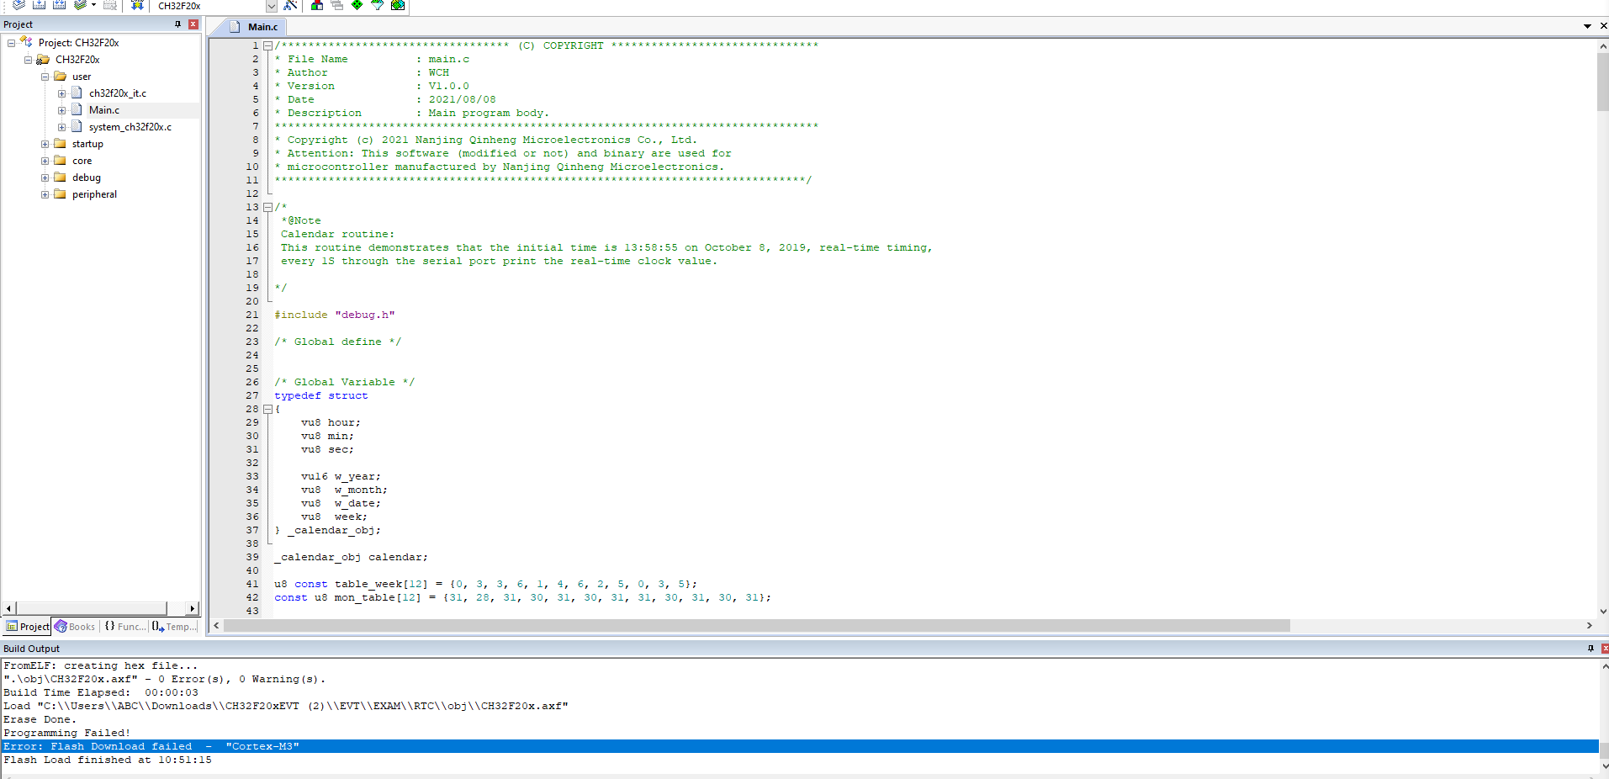The width and height of the screenshot is (1609, 779).
Task: Select the Flash Download failed error line
Action: pos(151,746)
